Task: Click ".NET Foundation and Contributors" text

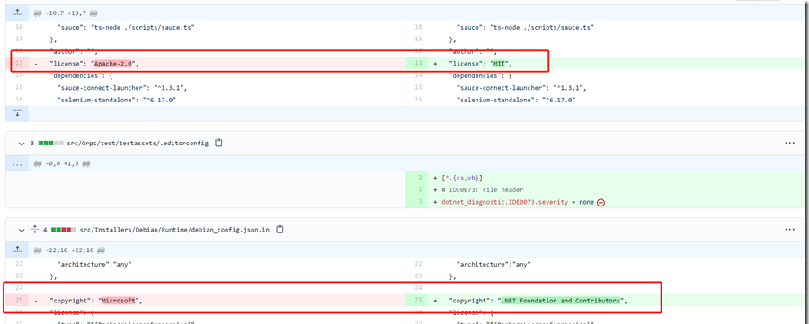Action: pos(561,301)
